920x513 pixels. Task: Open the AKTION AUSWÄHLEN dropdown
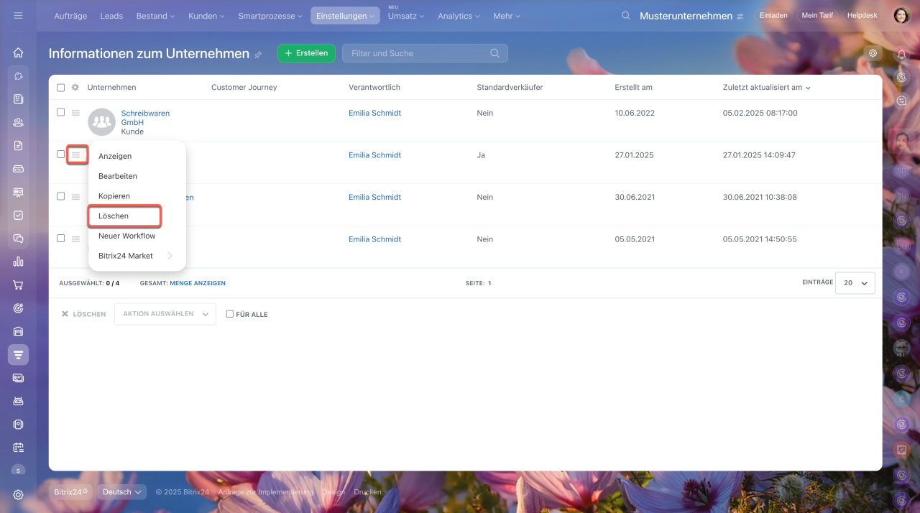pyautogui.click(x=165, y=314)
